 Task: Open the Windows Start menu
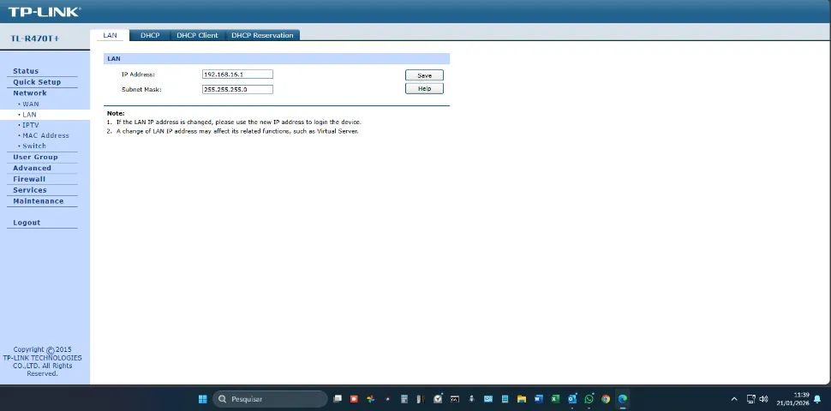202,399
